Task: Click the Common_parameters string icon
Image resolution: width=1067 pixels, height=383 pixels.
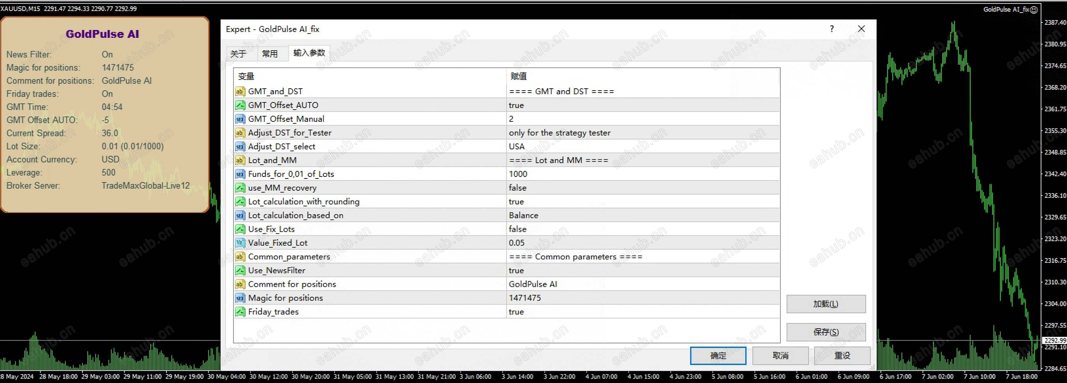Action: pos(240,257)
